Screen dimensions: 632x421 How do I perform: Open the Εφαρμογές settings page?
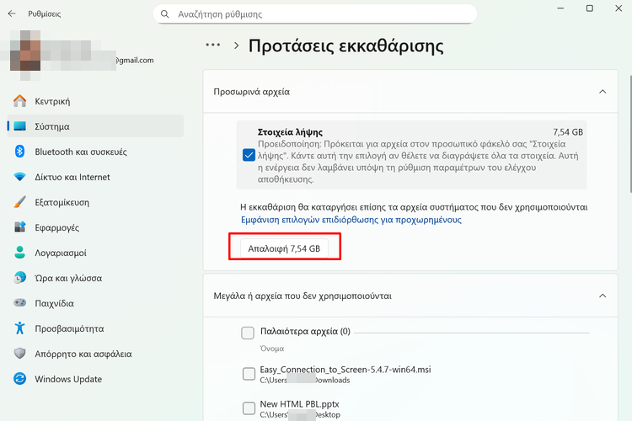tap(56, 227)
